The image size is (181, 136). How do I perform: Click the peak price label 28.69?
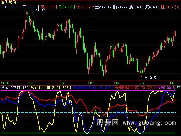(x=40, y=11)
